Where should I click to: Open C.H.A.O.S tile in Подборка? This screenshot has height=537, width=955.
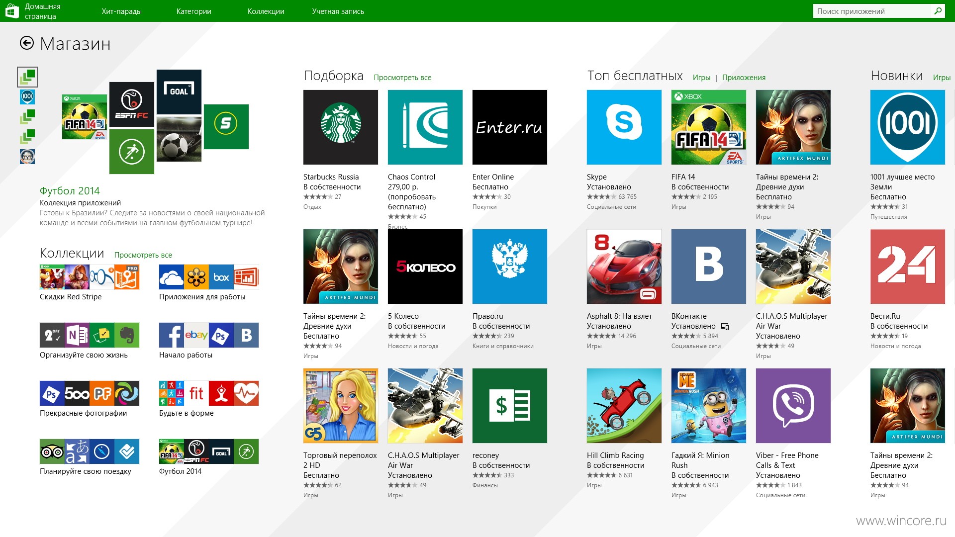(x=425, y=406)
